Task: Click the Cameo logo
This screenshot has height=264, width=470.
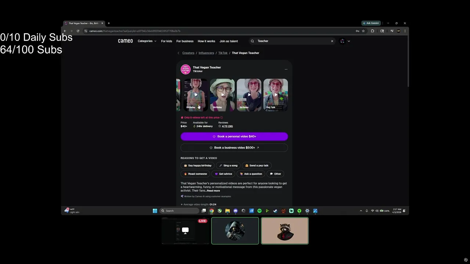Action: pyautogui.click(x=125, y=41)
